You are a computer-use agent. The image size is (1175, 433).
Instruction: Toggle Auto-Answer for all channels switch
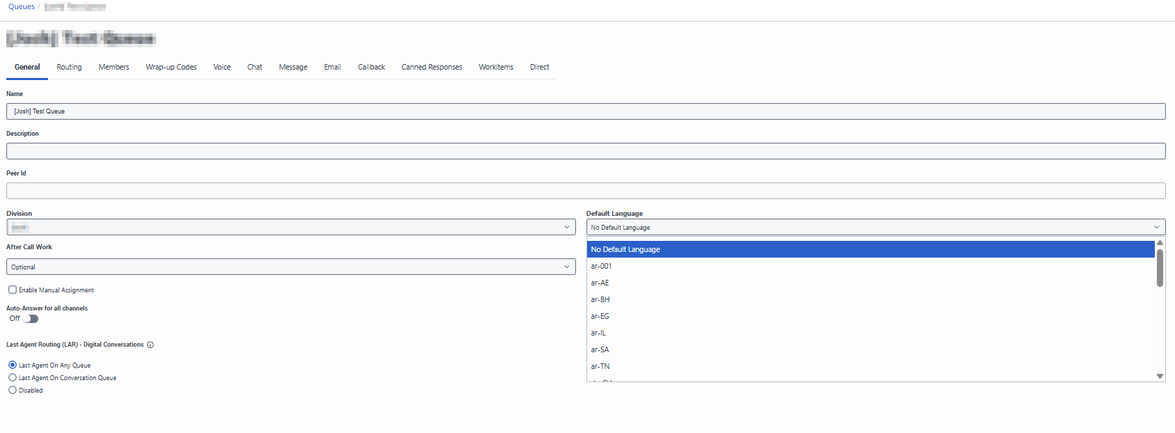tap(31, 319)
